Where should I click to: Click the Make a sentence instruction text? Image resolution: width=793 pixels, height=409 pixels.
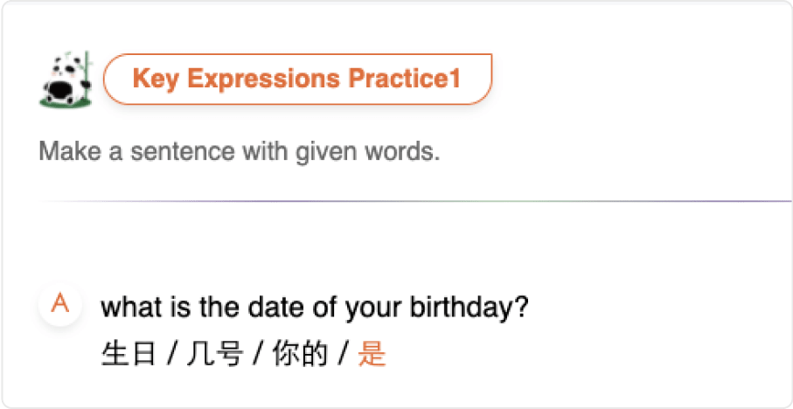(x=240, y=152)
